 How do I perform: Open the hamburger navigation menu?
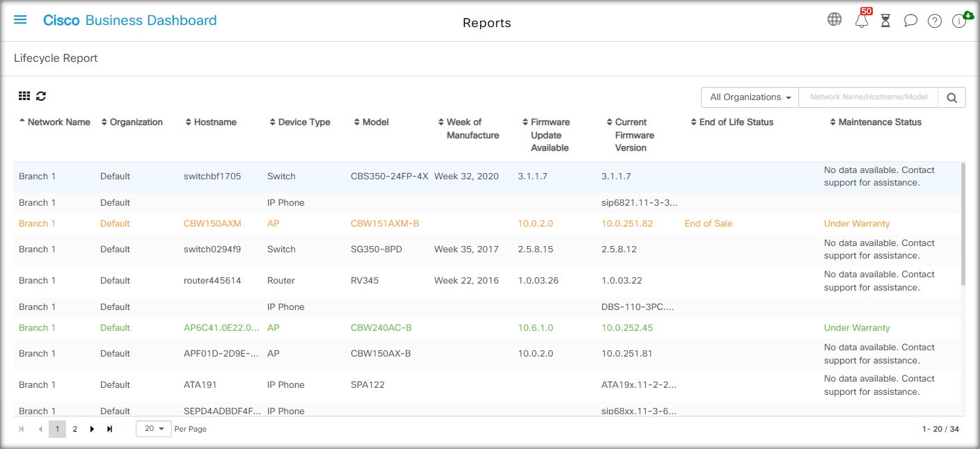pos(20,20)
